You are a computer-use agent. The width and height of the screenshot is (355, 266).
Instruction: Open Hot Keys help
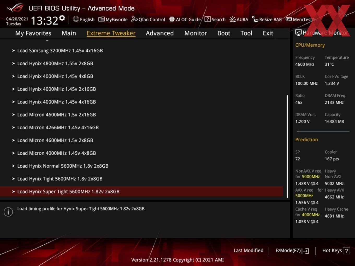pyautogui.click(x=336, y=251)
